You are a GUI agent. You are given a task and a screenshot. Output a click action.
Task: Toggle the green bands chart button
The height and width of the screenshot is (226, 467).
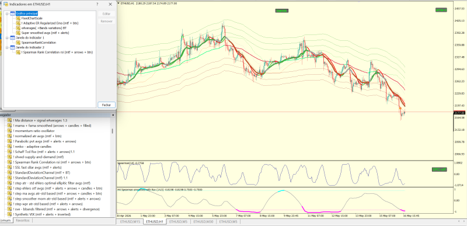tap(281, 11)
